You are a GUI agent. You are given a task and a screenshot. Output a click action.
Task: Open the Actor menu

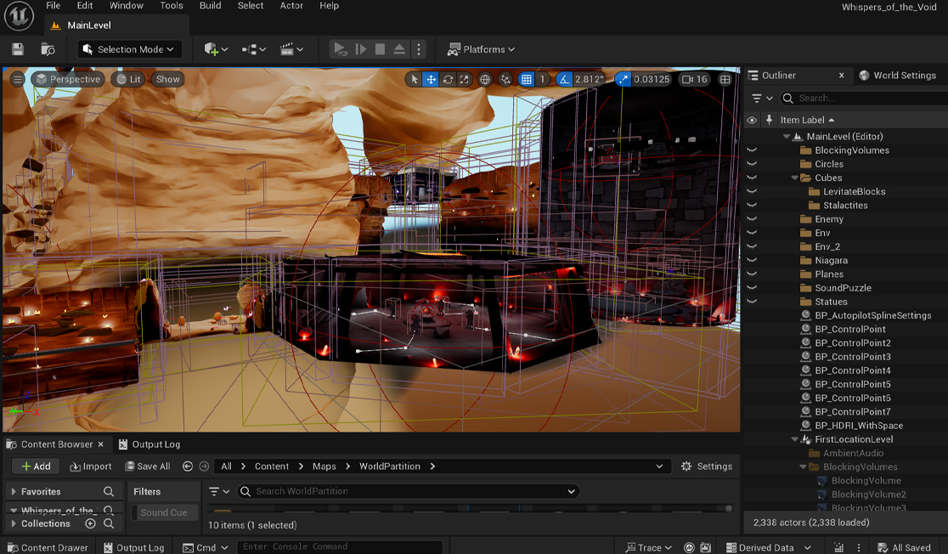coord(291,5)
